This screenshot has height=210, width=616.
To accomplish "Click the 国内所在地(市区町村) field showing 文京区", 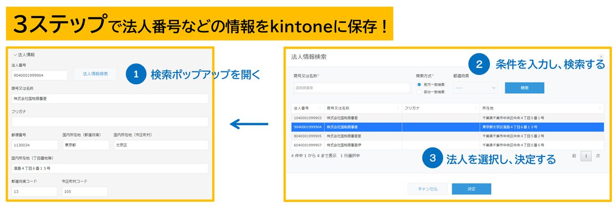I will [x=161, y=145].
